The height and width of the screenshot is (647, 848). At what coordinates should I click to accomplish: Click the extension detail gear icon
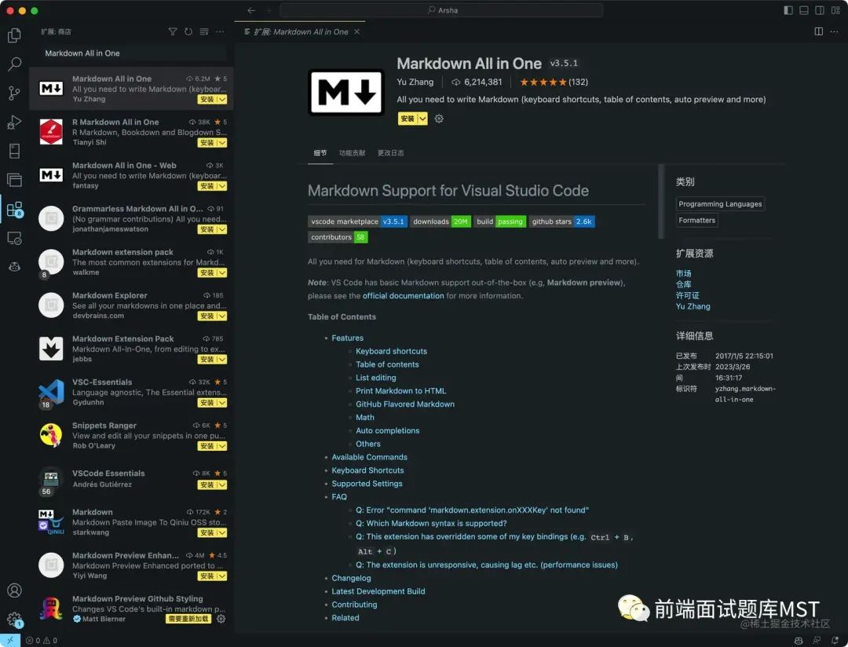pos(439,119)
